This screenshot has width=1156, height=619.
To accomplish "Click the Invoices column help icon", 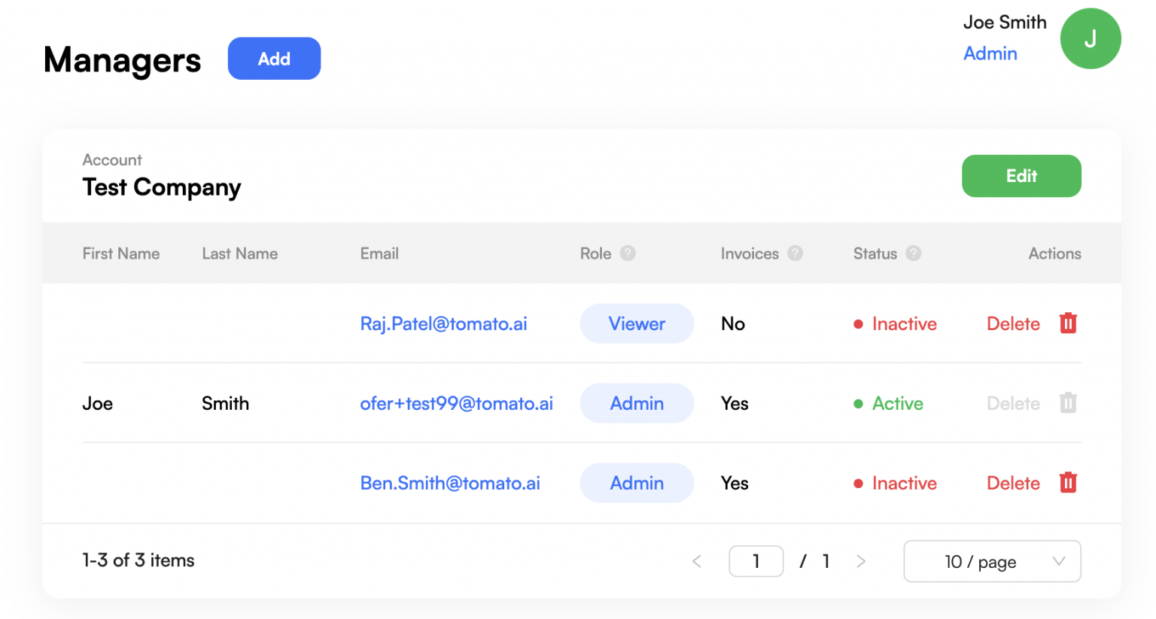I will tap(795, 253).
